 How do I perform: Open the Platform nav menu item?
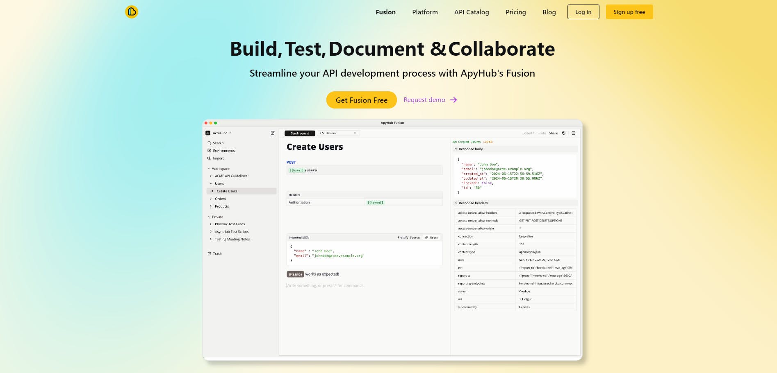point(425,12)
